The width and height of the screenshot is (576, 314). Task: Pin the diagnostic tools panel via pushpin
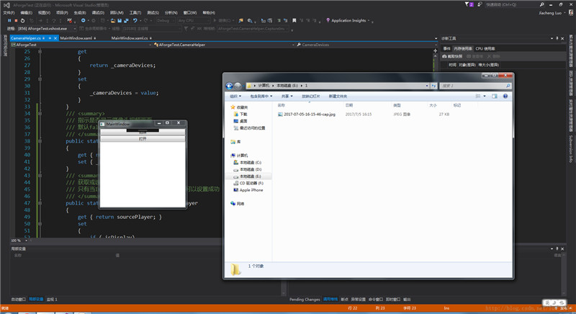point(557,38)
